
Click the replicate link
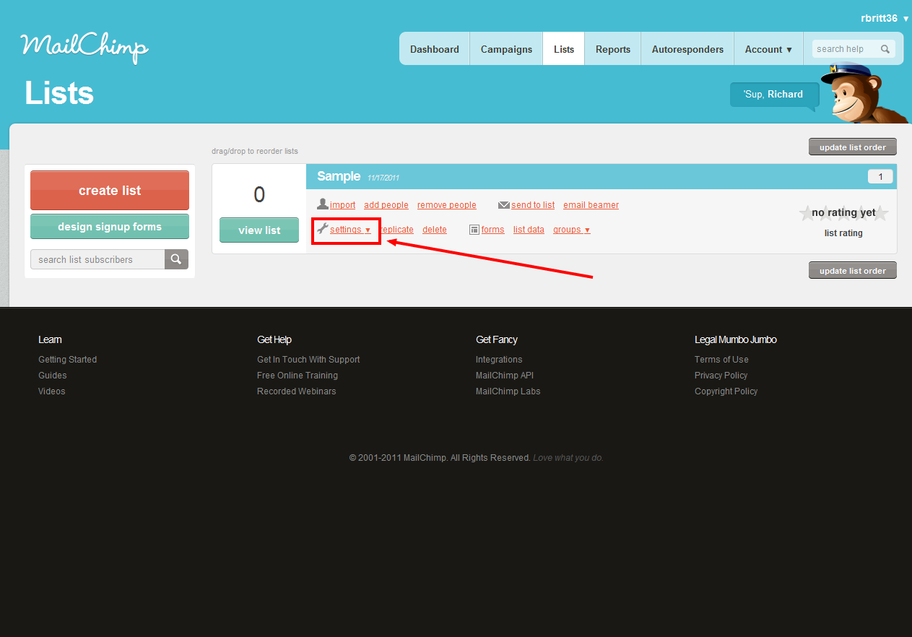[397, 230]
